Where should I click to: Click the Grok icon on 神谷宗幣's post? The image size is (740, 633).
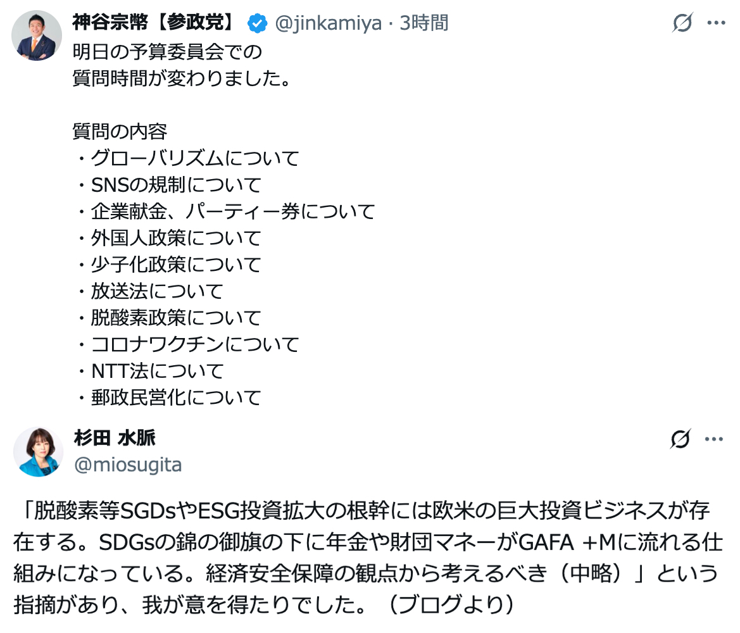682,24
